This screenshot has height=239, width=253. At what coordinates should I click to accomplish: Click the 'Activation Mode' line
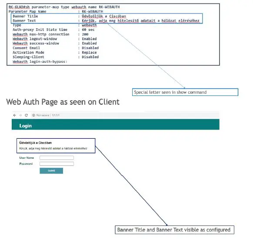(x=55, y=52)
